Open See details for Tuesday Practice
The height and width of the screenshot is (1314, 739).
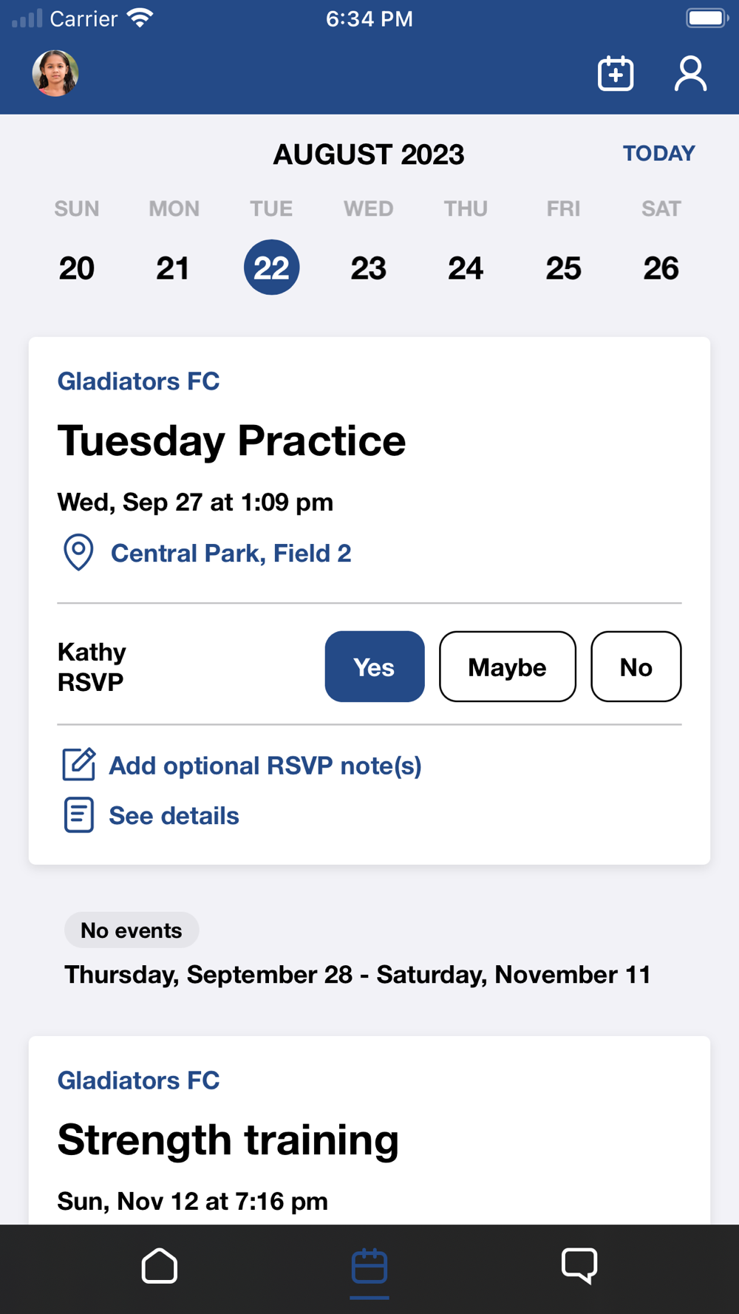[174, 816]
